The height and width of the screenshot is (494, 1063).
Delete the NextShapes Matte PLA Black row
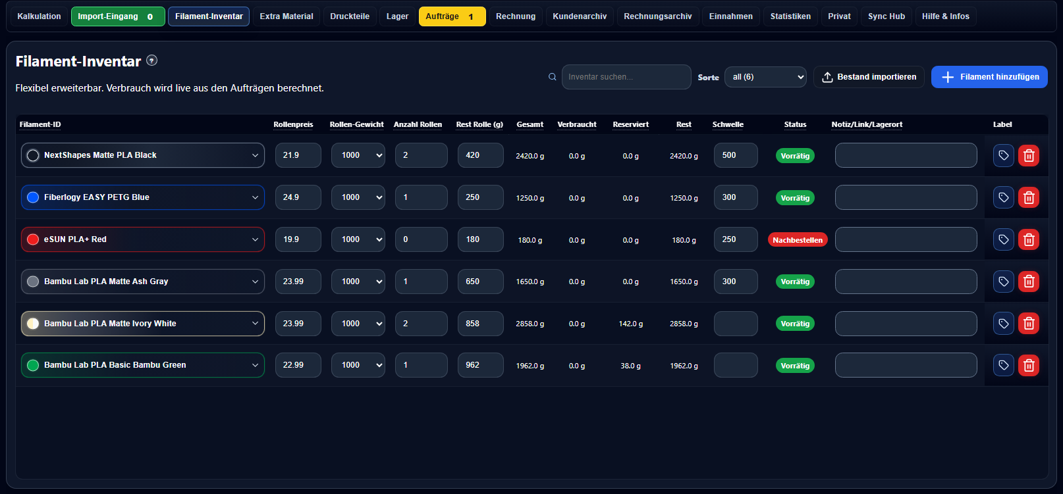[1029, 156]
